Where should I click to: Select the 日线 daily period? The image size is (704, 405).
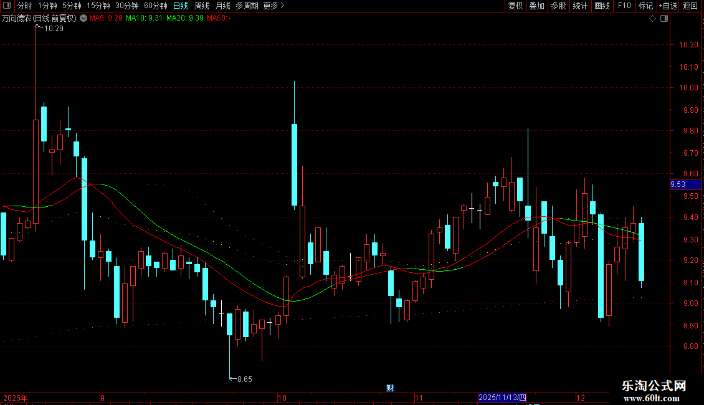click(x=181, y=6)
